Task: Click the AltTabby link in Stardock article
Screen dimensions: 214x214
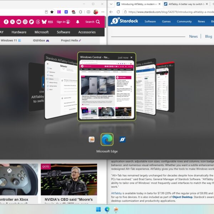Action: pyautogui.click(x=116, y=193)
